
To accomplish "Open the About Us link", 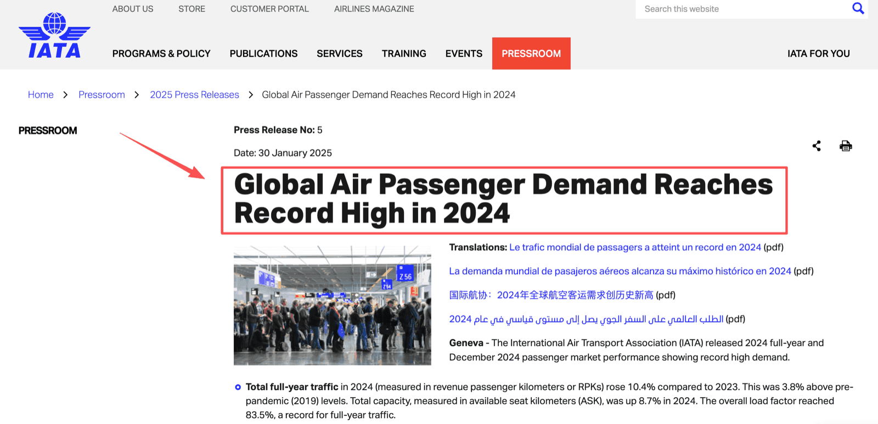I will (133, 9).
